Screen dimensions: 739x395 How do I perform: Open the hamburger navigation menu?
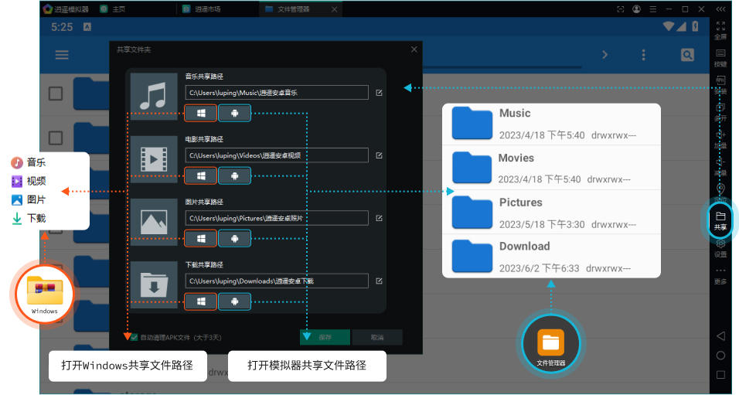(62, 55)
